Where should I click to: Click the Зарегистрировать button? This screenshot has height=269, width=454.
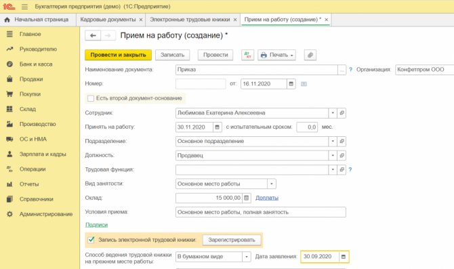[232, 240]
